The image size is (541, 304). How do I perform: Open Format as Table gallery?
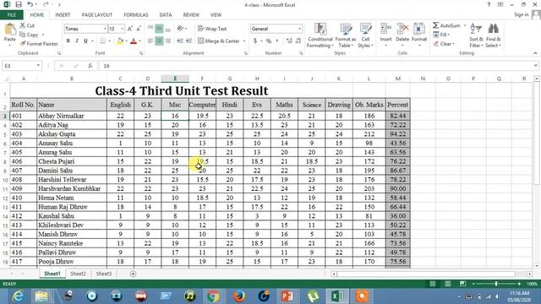(346, 35)
